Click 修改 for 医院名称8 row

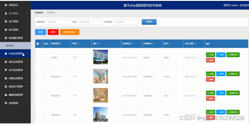(x=221, y=74)
